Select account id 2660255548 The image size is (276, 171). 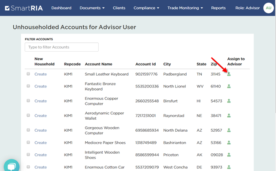coord(147,101)
